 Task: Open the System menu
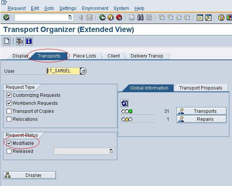[x=121, y=8]
